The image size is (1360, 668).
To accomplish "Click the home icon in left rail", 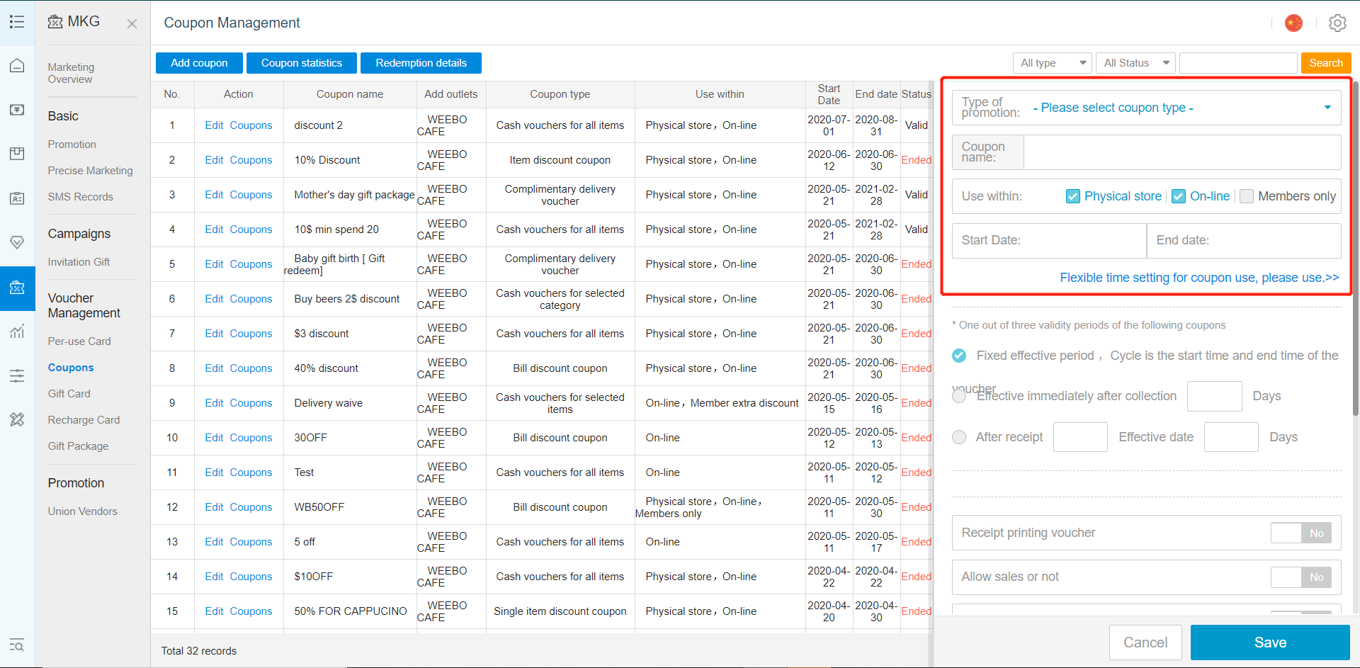I will point(17,66).
